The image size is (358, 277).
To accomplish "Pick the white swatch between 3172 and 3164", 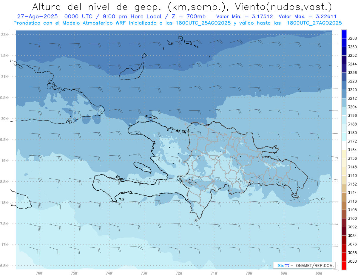I will [344, 146].
